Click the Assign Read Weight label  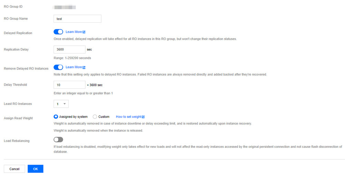(18, 118)
